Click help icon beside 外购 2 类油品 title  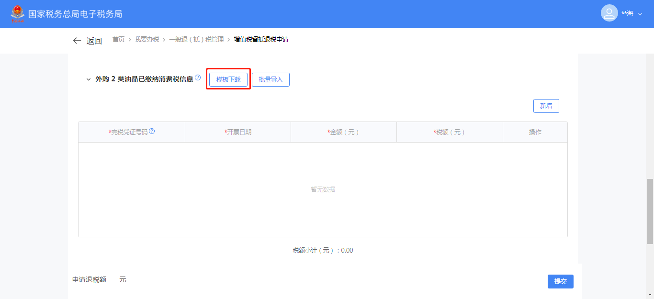point(198,78)
